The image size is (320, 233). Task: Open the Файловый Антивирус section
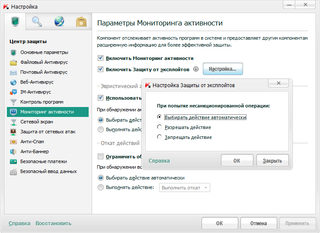(44, 62)
